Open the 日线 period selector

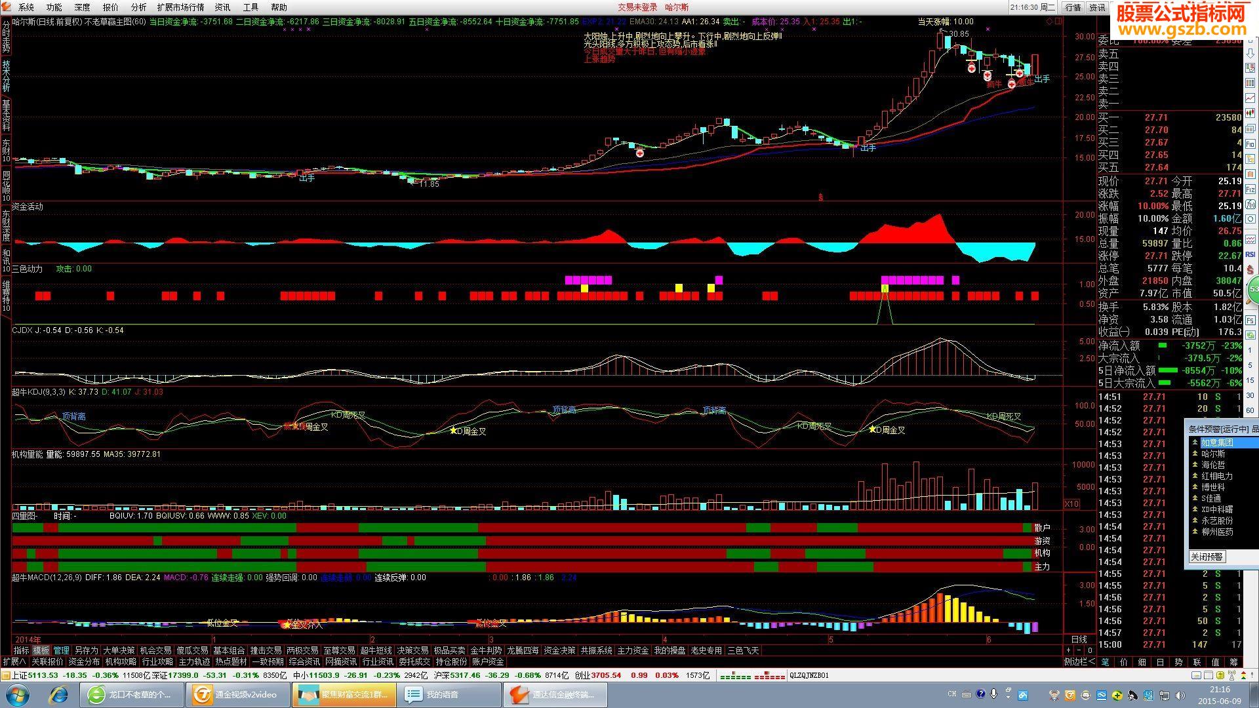1079,639
